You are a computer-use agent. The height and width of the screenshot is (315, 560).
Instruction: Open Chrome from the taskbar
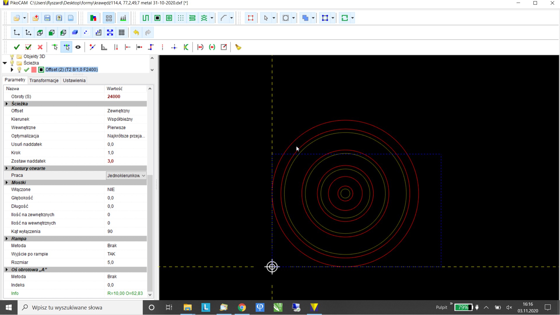click(242, 308)
